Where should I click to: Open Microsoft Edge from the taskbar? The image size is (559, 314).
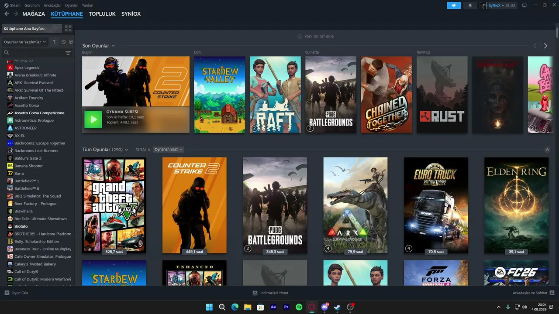click(x=235, y=307)
